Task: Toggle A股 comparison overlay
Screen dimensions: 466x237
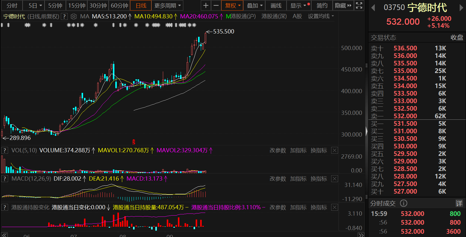Action: (x=297, y=16)
